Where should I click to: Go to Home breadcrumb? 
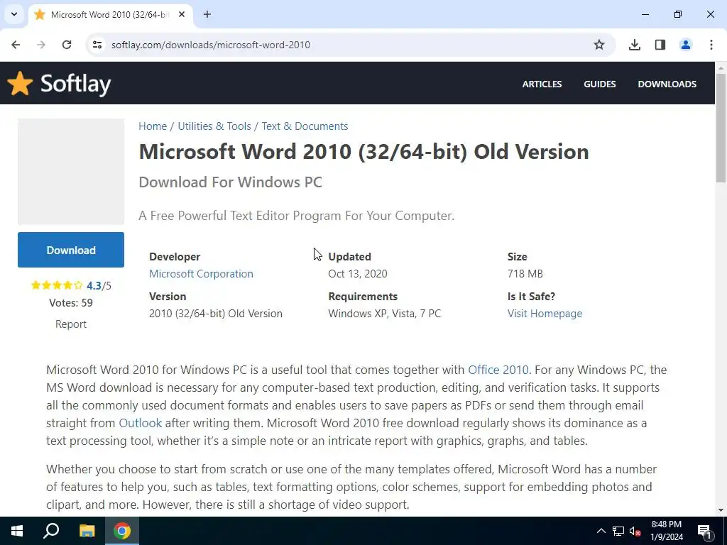point(153,126)
